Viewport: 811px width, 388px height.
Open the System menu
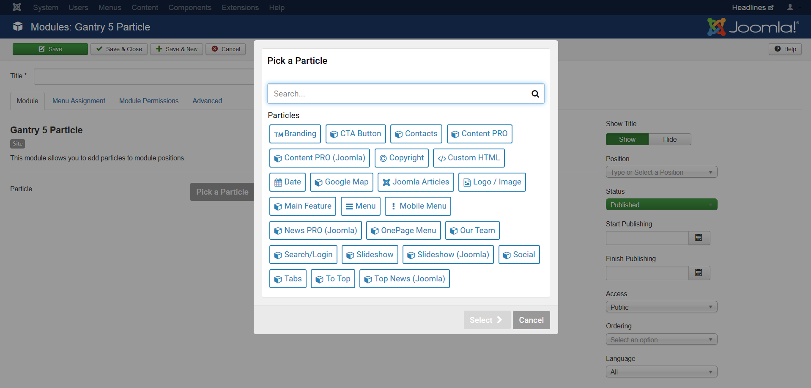click(x=46, y=8)
